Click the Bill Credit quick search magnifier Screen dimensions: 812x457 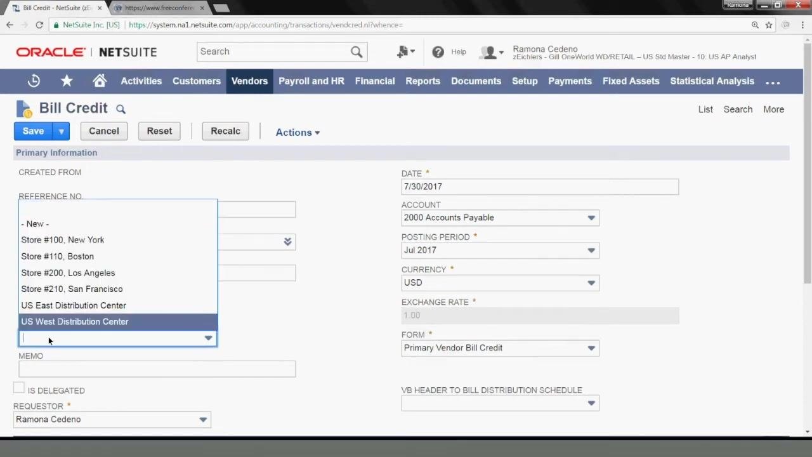121,109
